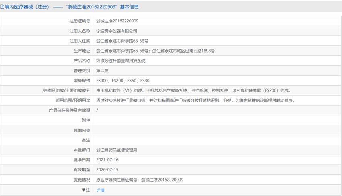Screen dimensions: 342x196
Task: Click the 结构及组成 description text
Action: 193,90
